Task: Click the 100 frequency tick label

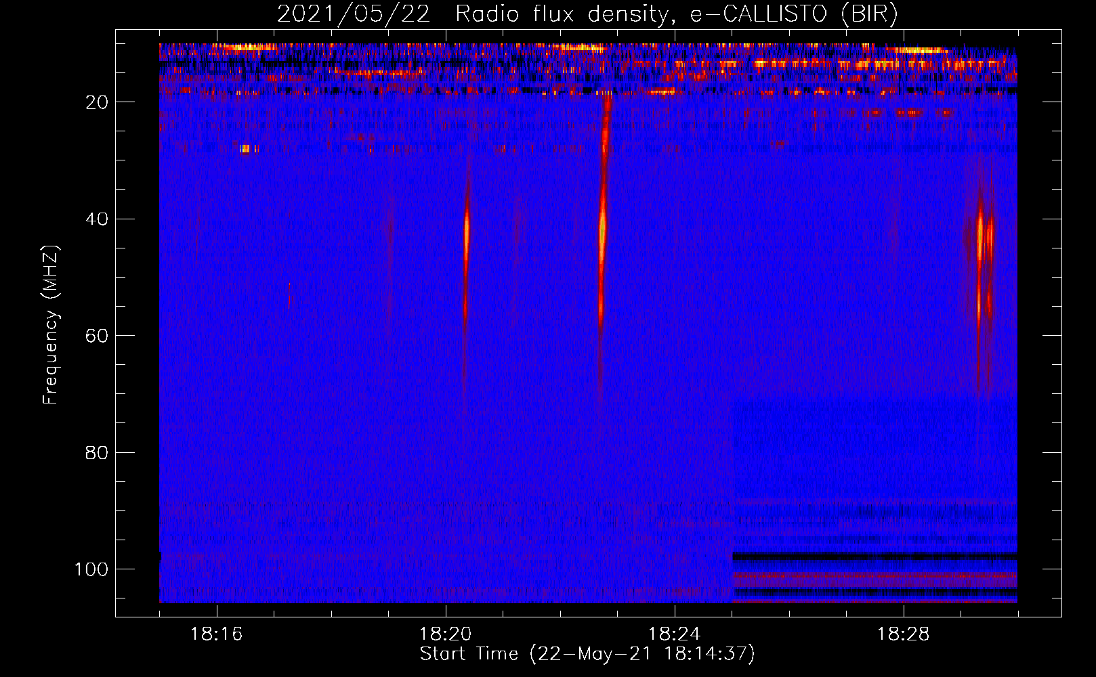Action: [91, 569]
